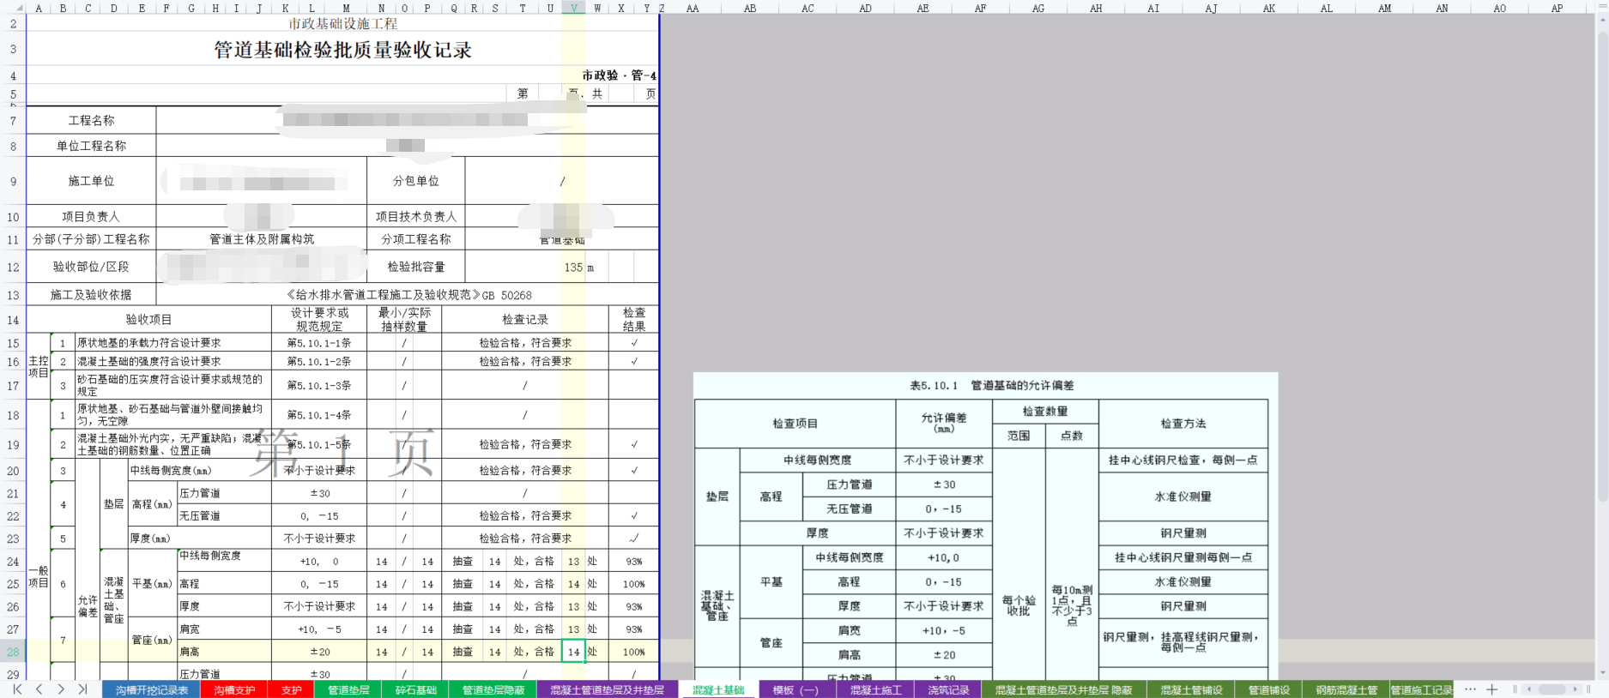Jump to the first sheet tab arrow
Screen dimensions: 1609x698
tap(17, 689)
